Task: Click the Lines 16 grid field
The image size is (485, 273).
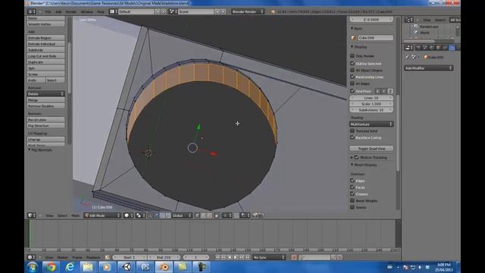Action: [x=371, y=98]
